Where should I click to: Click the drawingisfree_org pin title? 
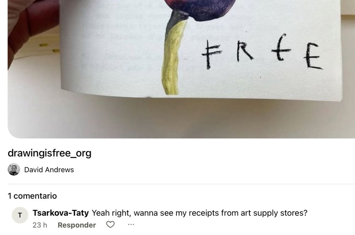coord(50,153)
